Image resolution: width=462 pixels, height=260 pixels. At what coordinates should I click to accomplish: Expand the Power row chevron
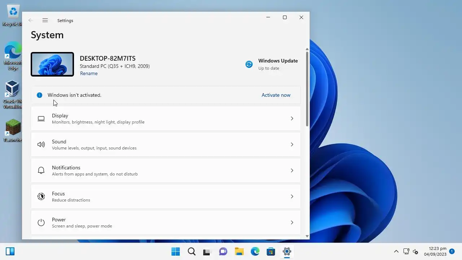292,222
